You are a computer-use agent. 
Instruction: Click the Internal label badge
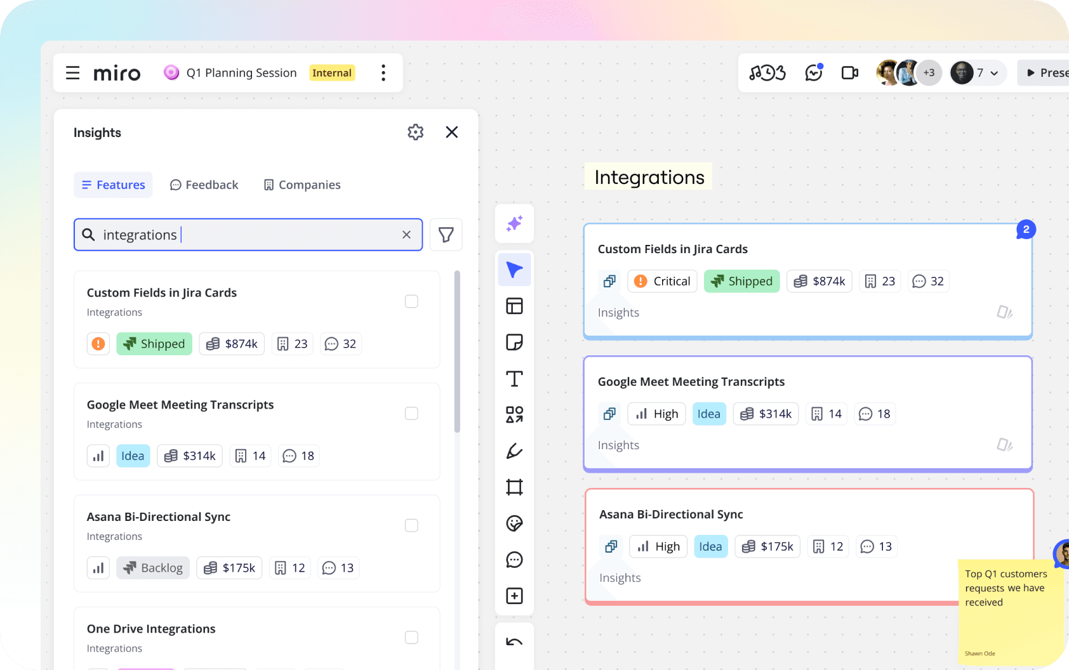tap(332, 73)
